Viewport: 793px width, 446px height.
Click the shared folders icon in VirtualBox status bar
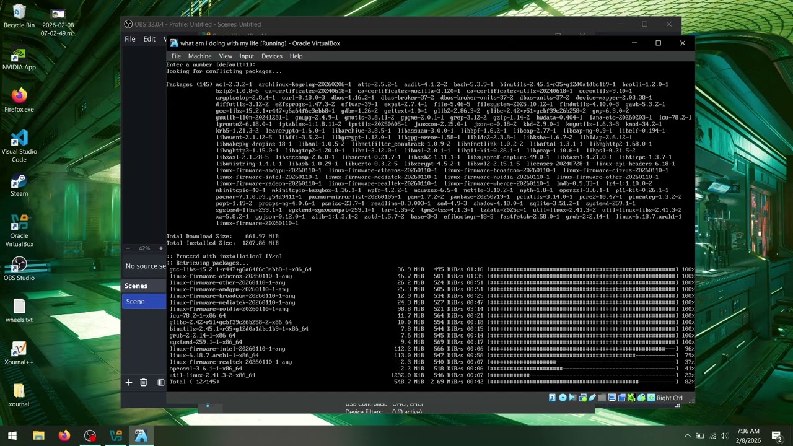[602, 398]
